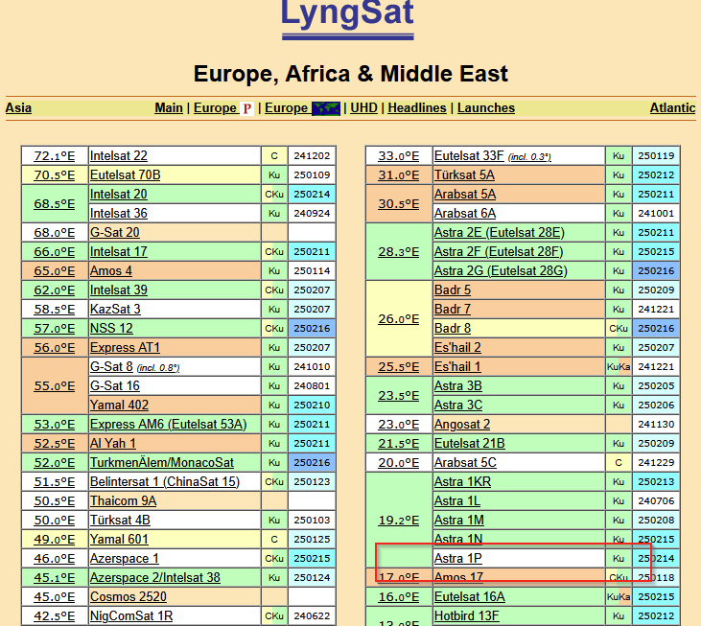Click the CKu band cell for Intelsat 17

point(274,252)
